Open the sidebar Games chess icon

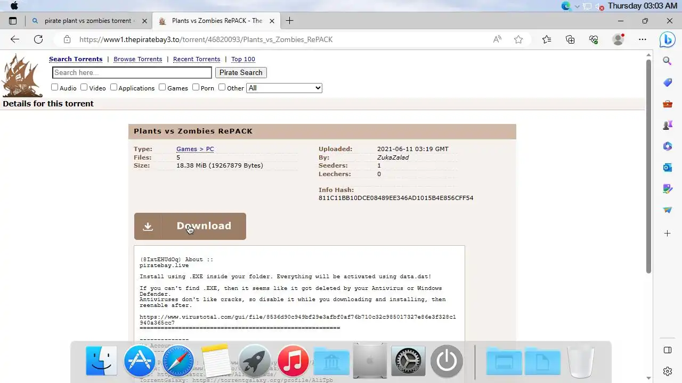coord(667,126)
